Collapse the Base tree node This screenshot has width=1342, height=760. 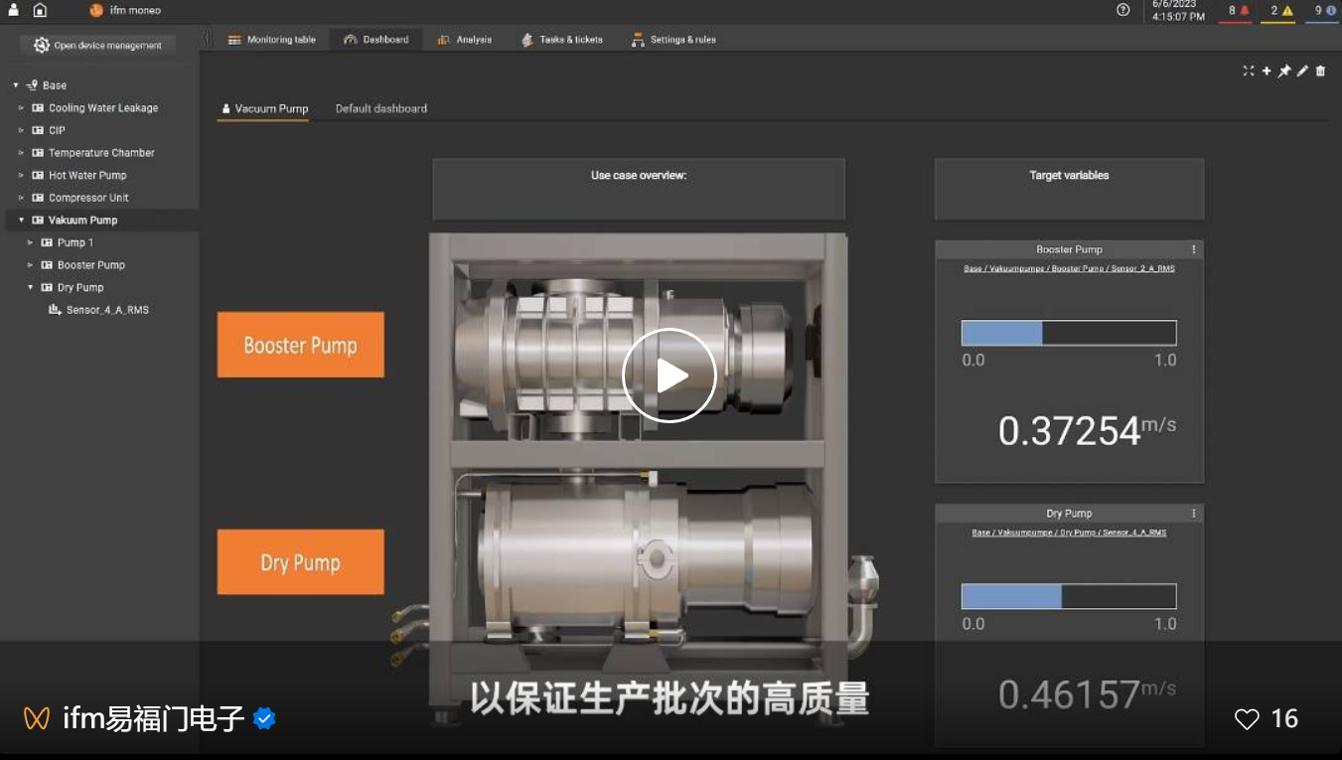click(16, 85)
